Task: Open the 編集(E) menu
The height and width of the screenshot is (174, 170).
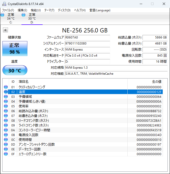Action: (x=22, y=10)
